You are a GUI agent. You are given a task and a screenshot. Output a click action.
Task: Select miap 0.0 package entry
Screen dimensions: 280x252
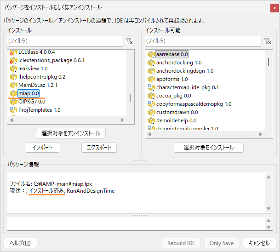29,93
